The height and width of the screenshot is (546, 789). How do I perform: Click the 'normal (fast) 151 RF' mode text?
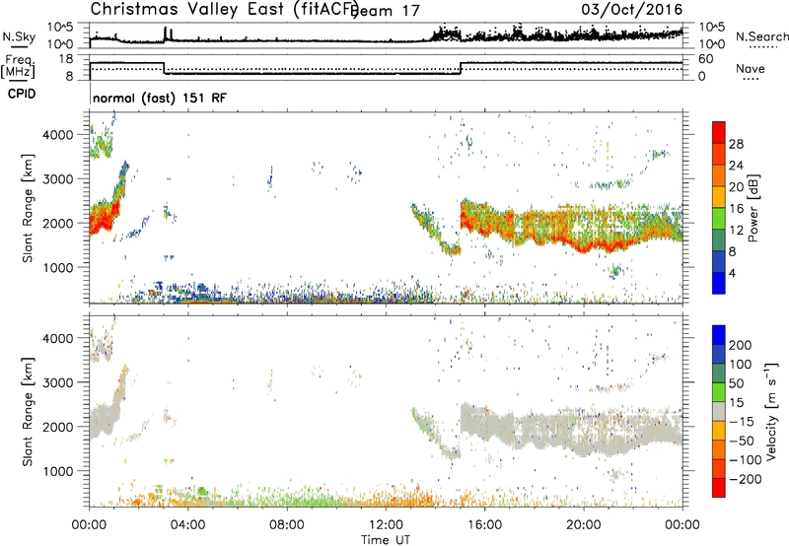tap(160, 98)
